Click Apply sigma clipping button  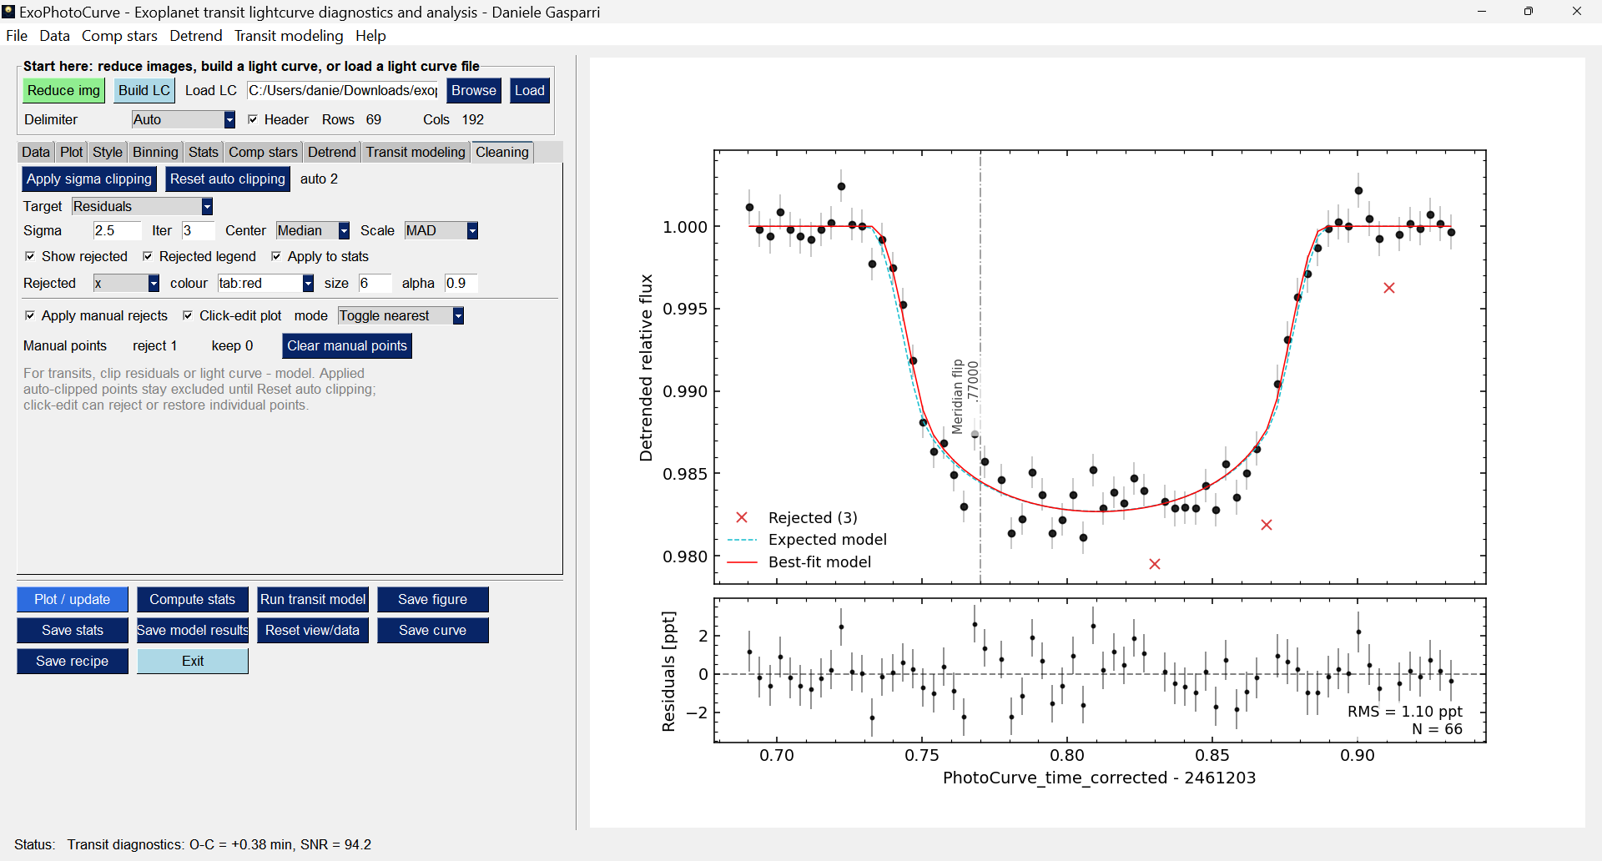[x=89, y=179]
